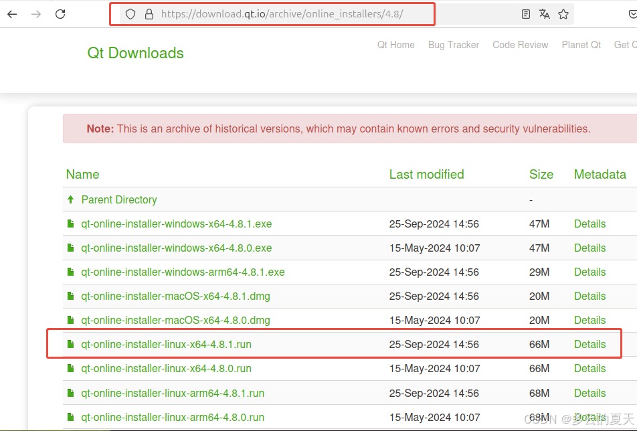This screenshot has width=637, height=431.
Task: Download qt-online-installer-windows-arm64-4.8.1.exe
Action: click(183, 272)
